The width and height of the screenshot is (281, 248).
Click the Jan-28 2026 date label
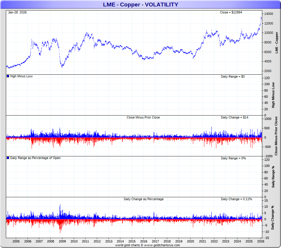point(17,12)
